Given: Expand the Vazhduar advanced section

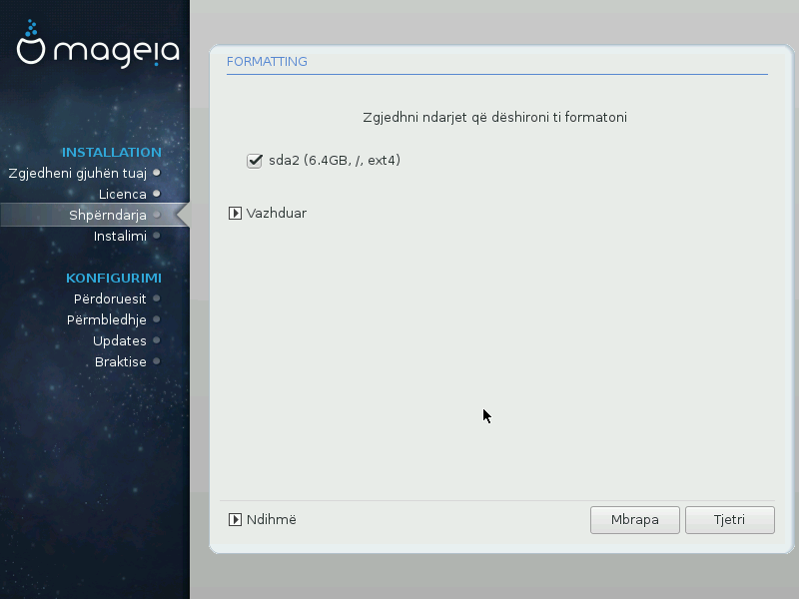Looking at the screenshot, I should coord(236,213).
